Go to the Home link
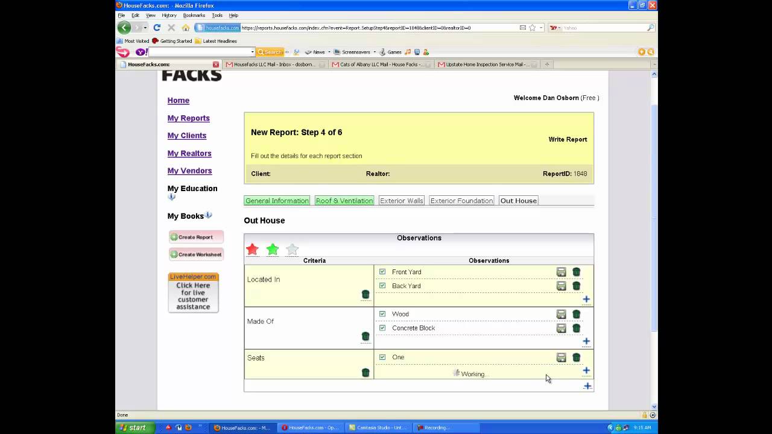Image resolution: width=772 pixels, height=434 pixels. click(x=178, y=101)
